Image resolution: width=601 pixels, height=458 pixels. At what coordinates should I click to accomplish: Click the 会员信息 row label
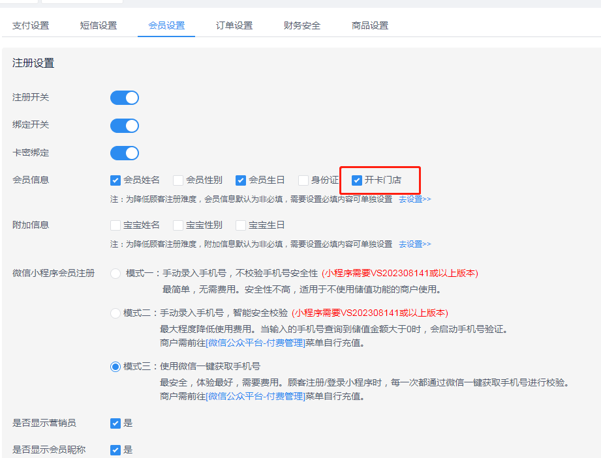(x=31, y=180)
